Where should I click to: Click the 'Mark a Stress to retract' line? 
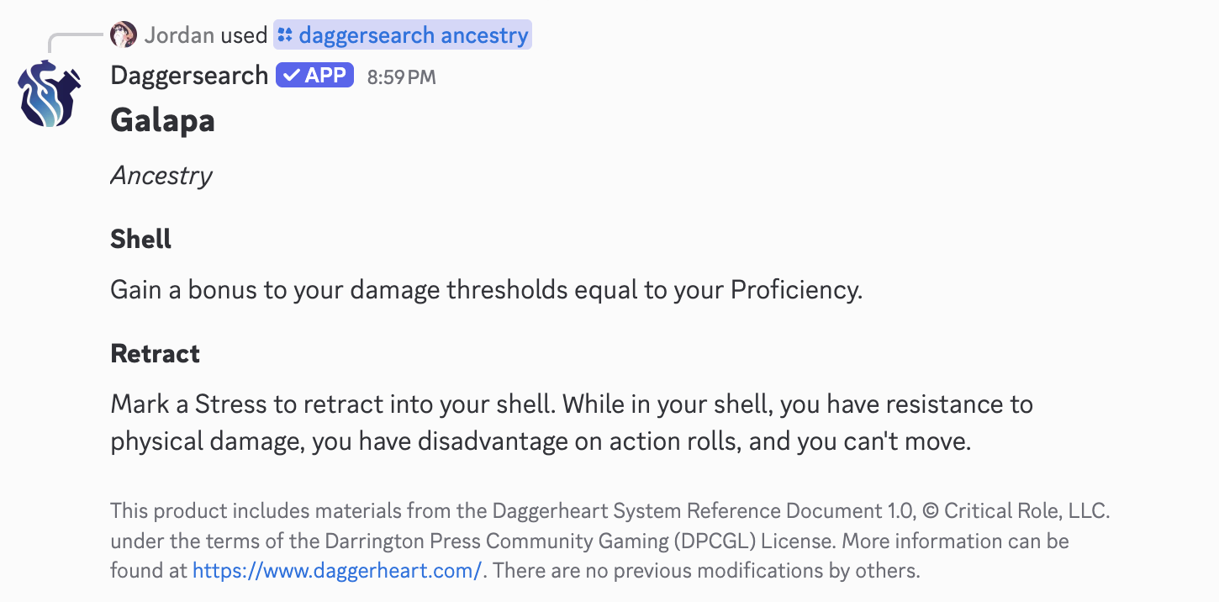pyautogui.click(x=571, y=404)
